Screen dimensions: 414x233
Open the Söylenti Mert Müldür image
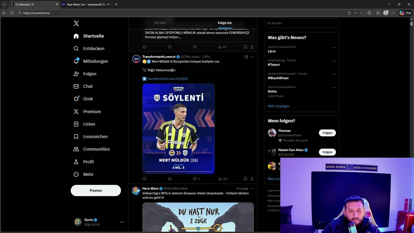click(x=179, y=129)
